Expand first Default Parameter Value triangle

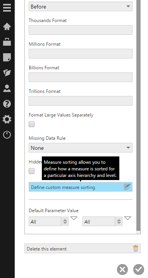pos(74,218)
